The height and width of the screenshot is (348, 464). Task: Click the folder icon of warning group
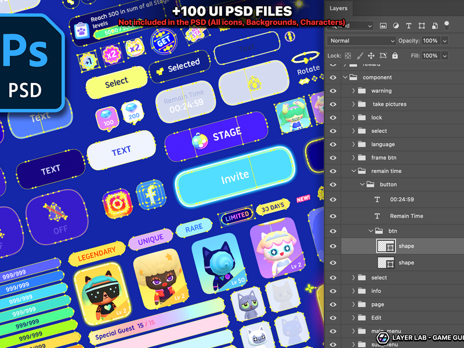click(x=362, y=90)
